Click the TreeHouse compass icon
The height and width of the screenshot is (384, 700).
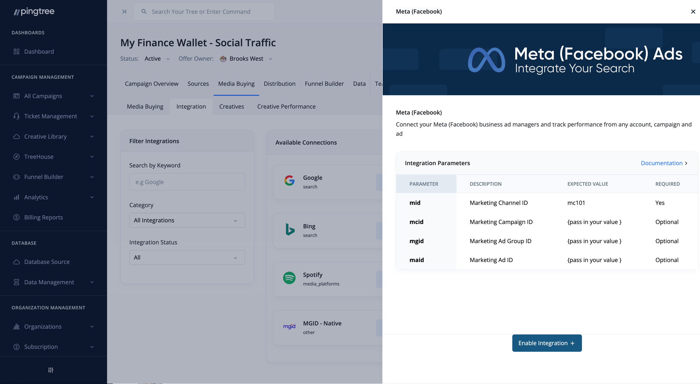[16, 157]
